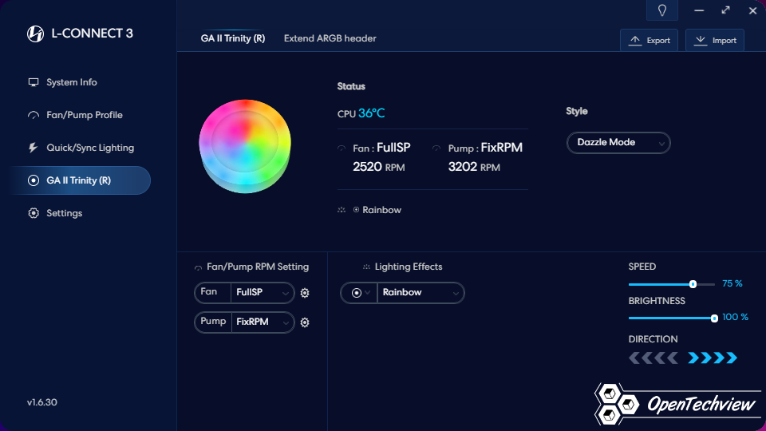Adjust the BRIGHTNESS slider handle

pos(714,318)
